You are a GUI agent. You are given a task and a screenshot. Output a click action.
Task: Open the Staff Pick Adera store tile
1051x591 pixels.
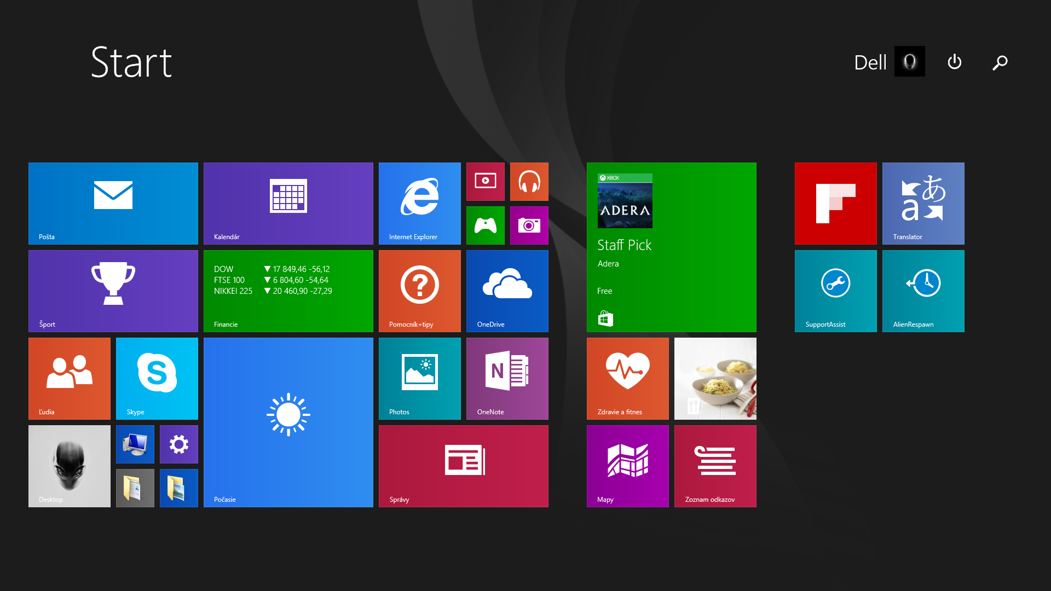[x=672, y=247]
